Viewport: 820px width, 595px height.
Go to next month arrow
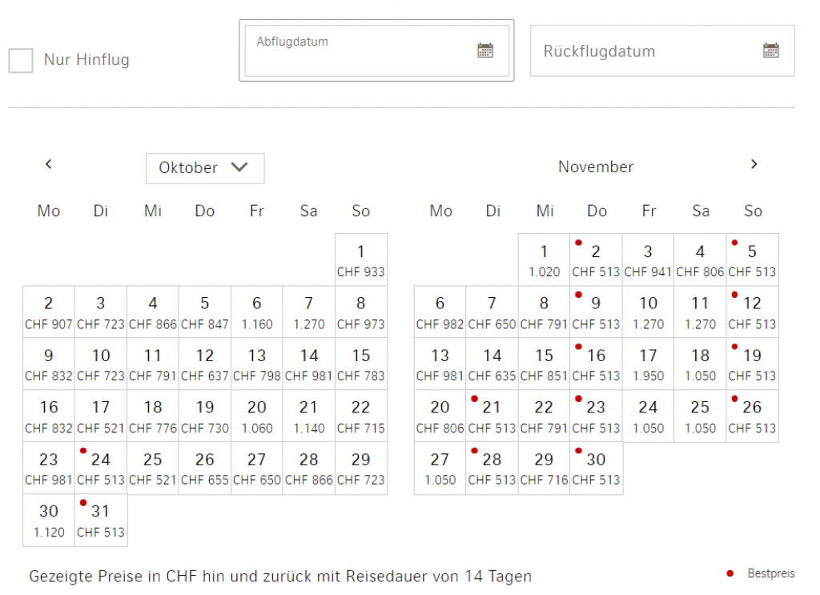coord(754,164)
